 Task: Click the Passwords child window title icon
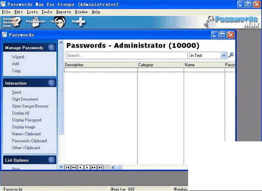(x=5, y=35)
